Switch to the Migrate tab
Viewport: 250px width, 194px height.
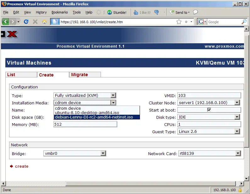(85, 75)
